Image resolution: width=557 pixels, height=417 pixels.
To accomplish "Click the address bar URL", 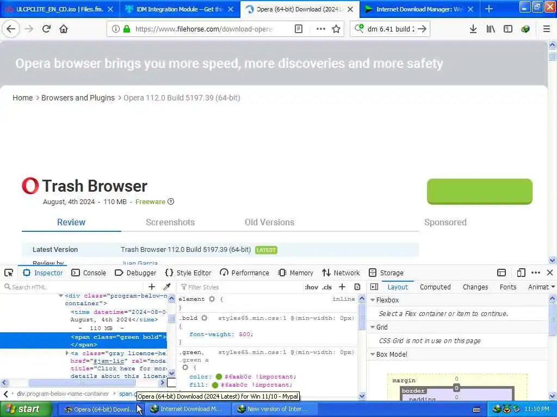I will pyautogui.click(x=205, y=29).
